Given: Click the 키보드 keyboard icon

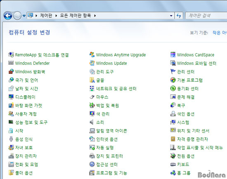Looking at the screenshot, I should pyautogui.click(x=173, y=165).
